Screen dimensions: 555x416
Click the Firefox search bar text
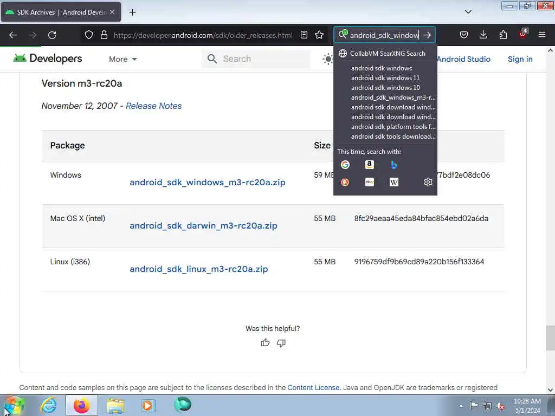click(x=384, y=35)
